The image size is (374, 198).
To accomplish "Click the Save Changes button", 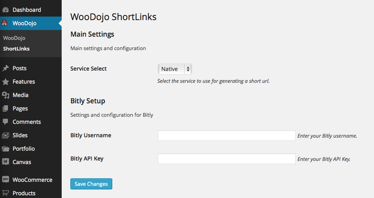I will pos(91,184).
